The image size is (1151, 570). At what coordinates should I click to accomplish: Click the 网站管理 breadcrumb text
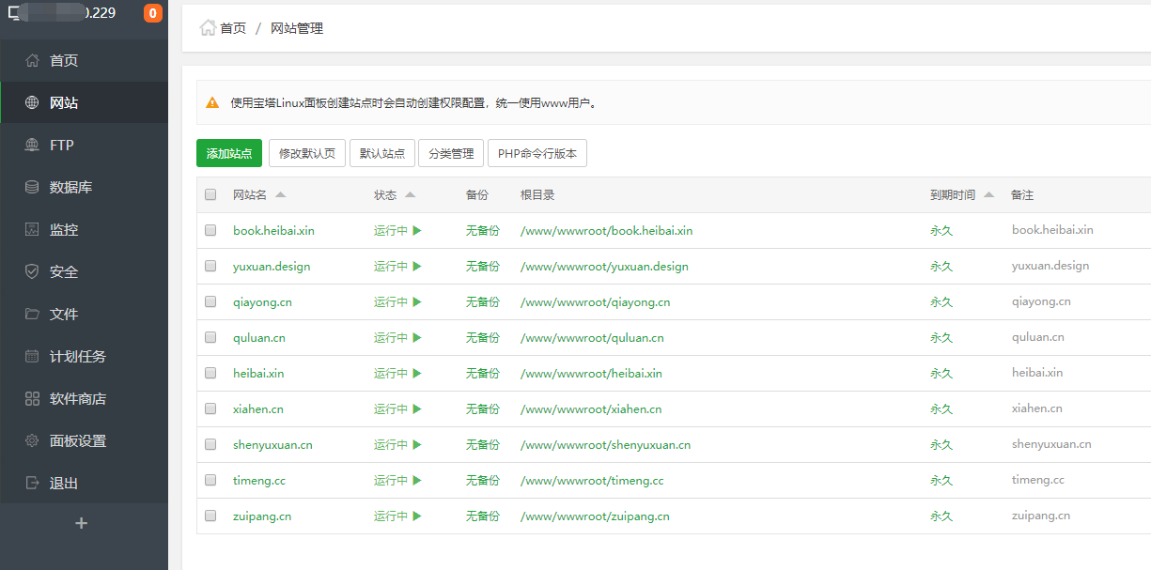click(x=297, y=28)
